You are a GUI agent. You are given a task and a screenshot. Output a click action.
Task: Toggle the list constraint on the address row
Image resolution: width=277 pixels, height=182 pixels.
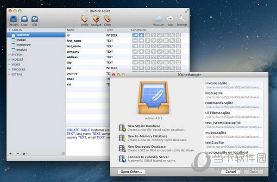(x=166, y=57)
